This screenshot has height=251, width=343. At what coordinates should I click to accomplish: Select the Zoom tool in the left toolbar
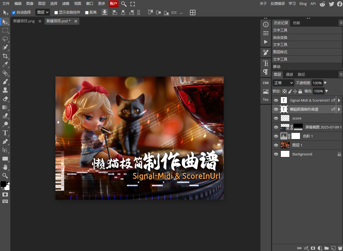tap(5, 175)
